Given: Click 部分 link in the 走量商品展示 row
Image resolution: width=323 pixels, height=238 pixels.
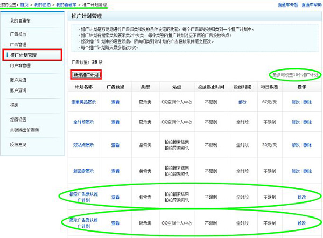Looking at the screenshot, I should click(x=242, y=102).
